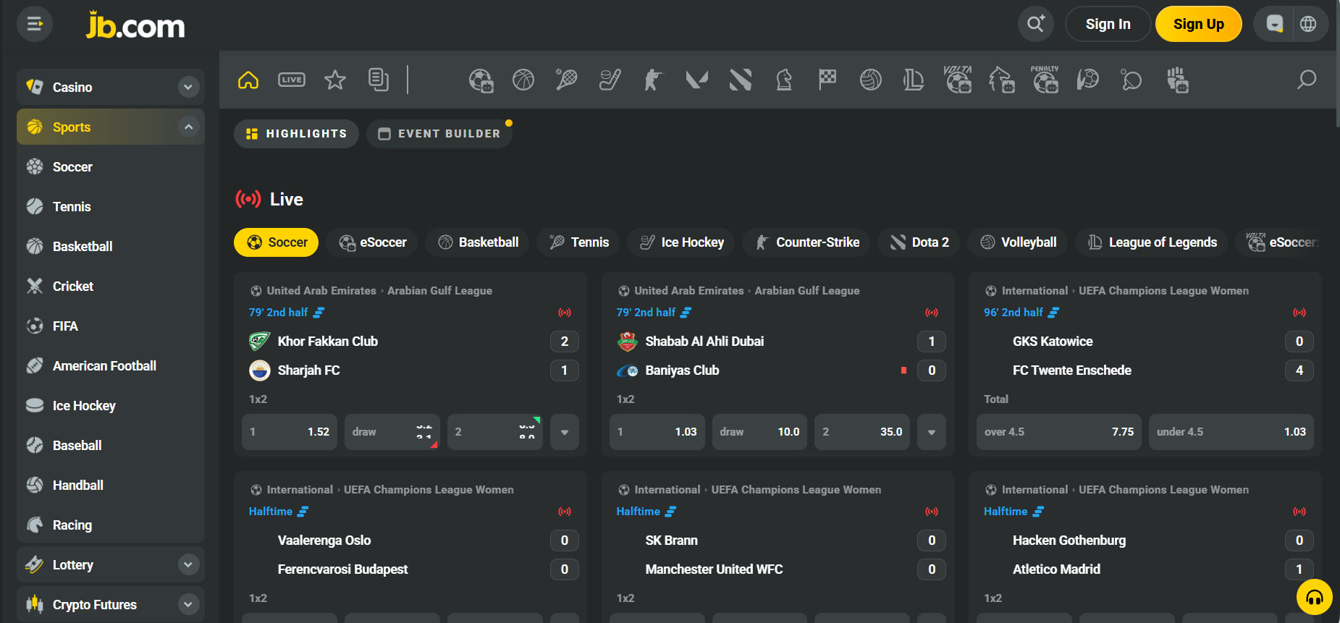Open favorites star icon

(335, 80)
